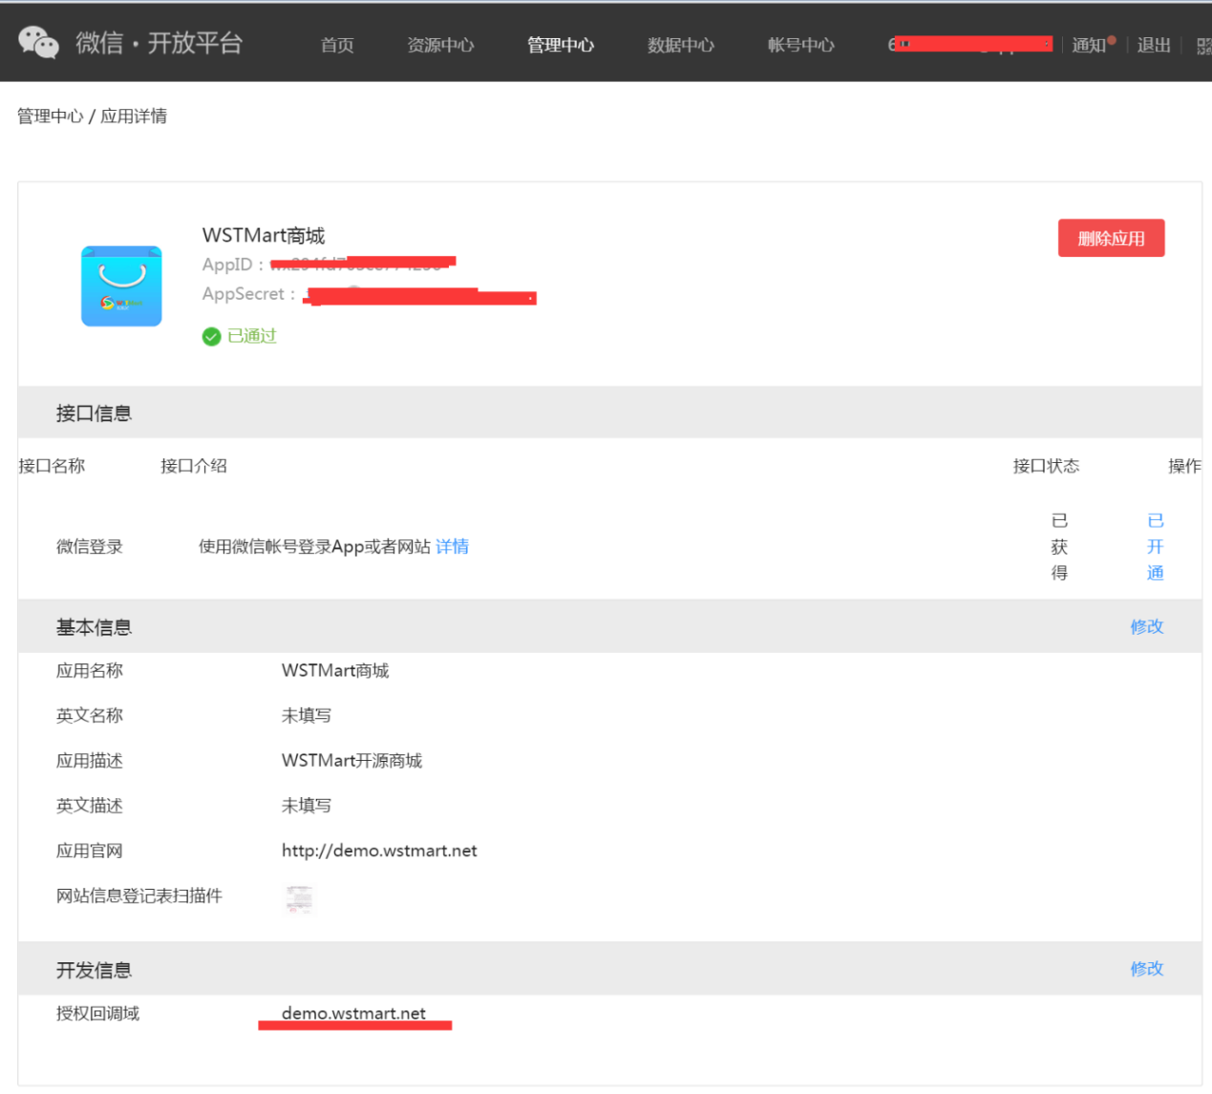Open the 资源中心 menu

click(440, 45)
